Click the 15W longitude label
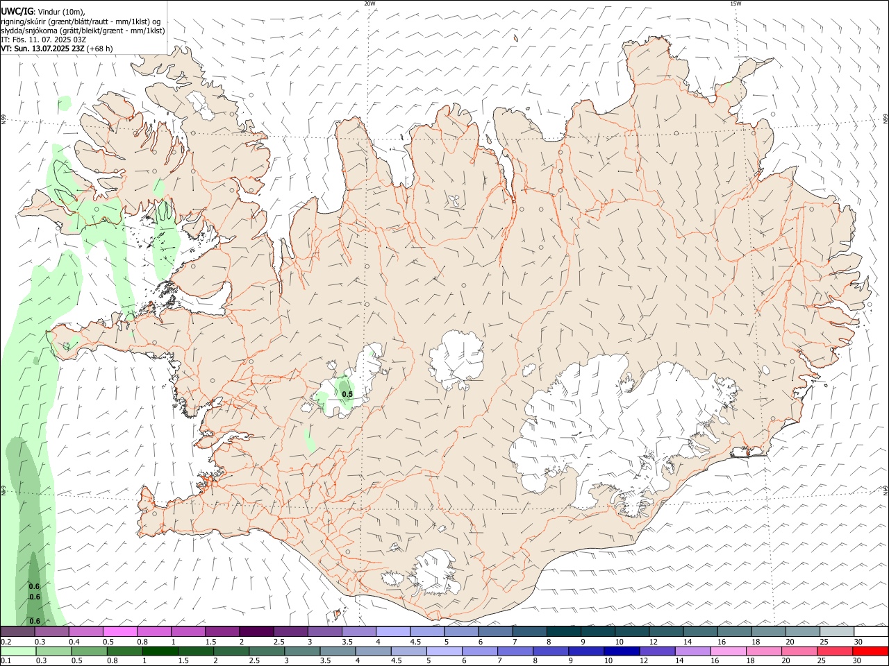This screenshot has width=889, height=666. [x=736, y=3]
